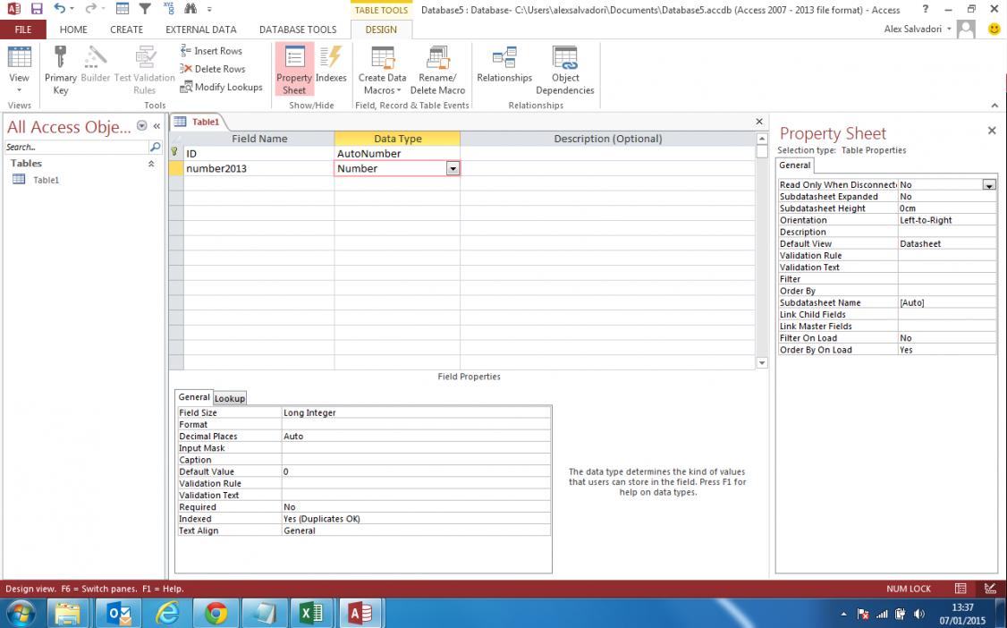The width and height of the screenshot is (1007, 628).
Task: Collapse the ribbon with the chevron
Action: (x=994, y=106)
